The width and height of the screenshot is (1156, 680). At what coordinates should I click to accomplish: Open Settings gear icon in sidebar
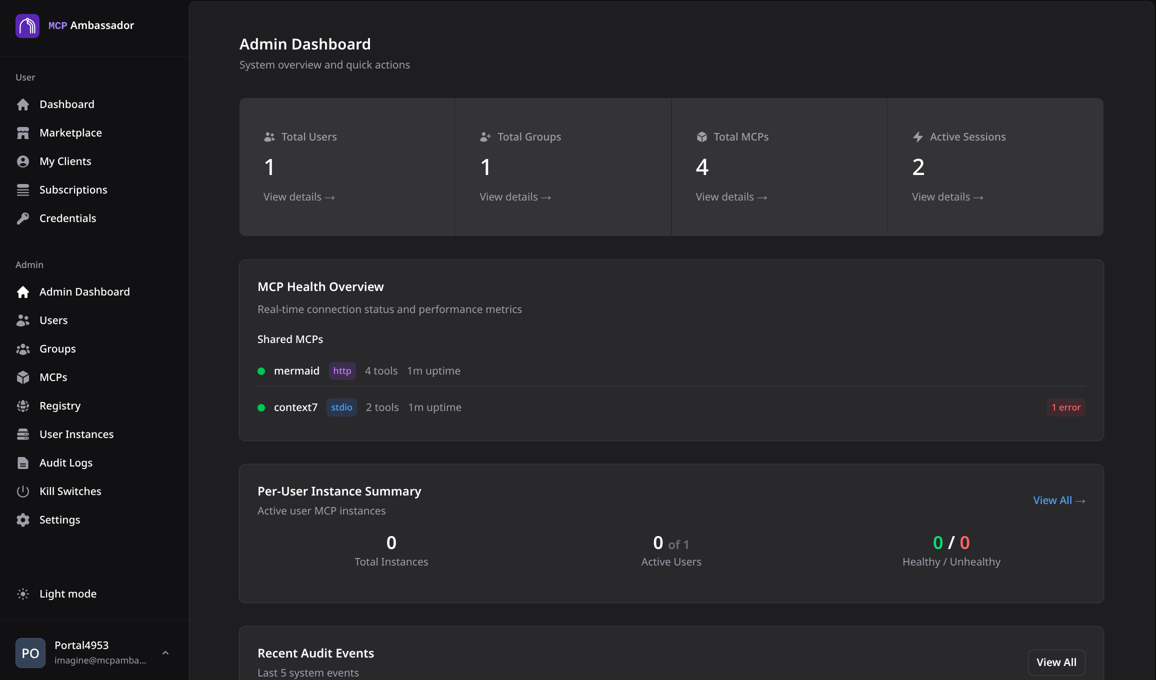click(x=23, y=520)
